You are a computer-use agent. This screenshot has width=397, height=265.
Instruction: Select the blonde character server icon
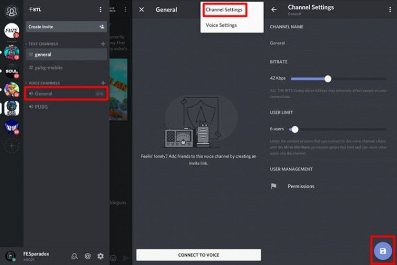click(12, 89)
